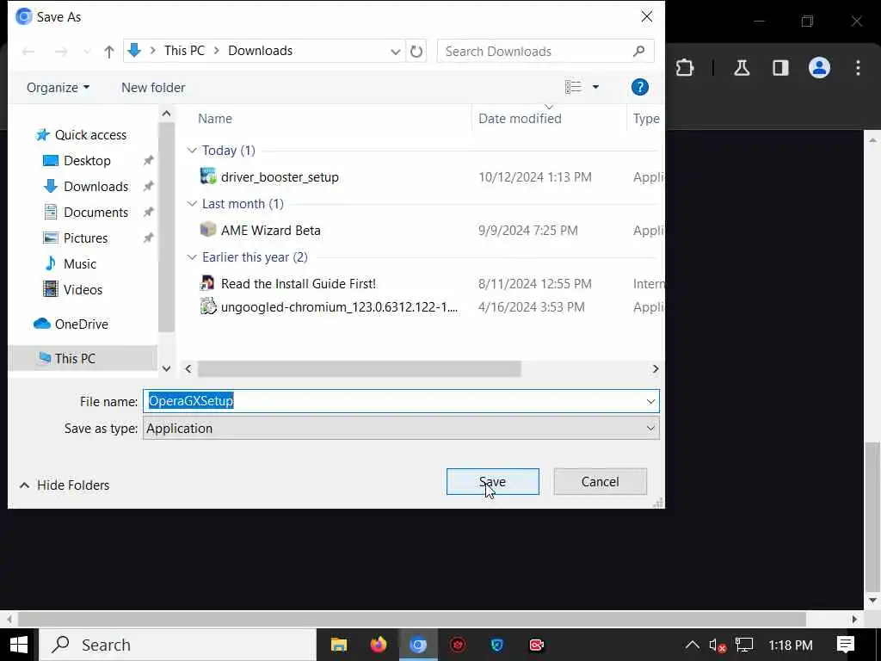The image size is (881, 661).
Task: Open the browser profile avatar
Action: 819,68
